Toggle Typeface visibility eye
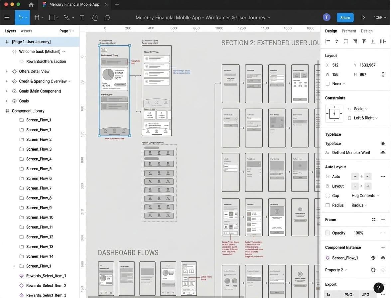The height and width of the screenshot is (298, 391). pos(383,143)
